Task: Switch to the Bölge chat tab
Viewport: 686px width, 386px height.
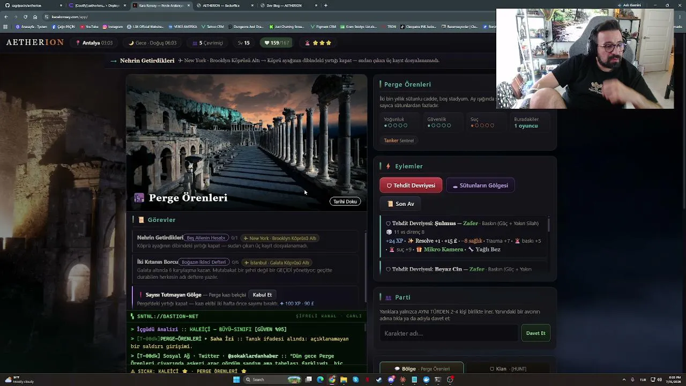Action: (x=422, y=369)
